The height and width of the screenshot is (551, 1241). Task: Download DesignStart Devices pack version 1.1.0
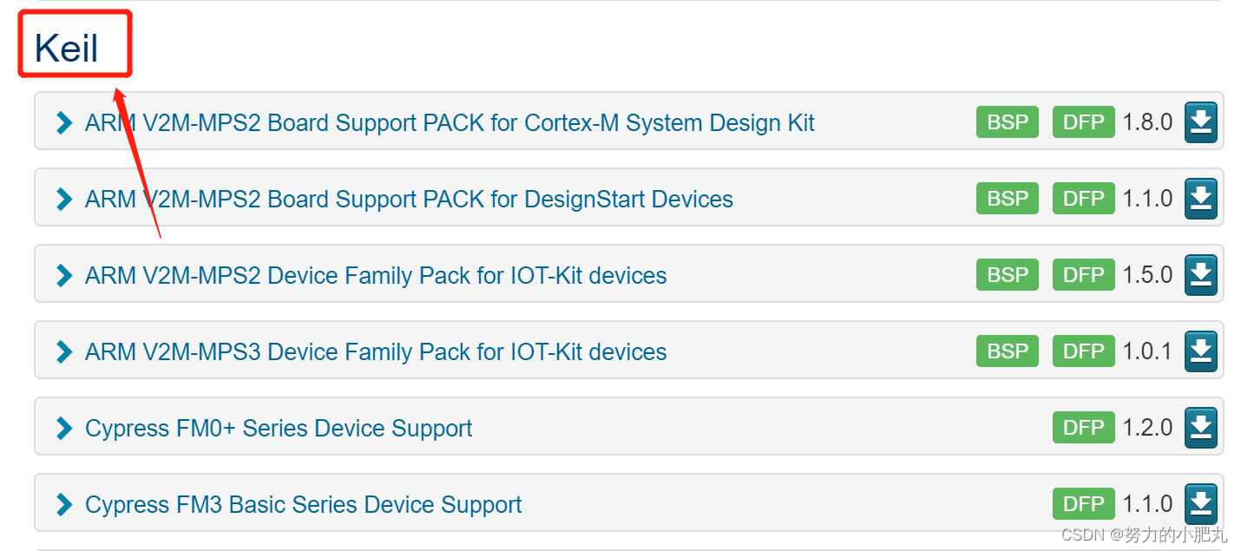tap(1200, 199)
